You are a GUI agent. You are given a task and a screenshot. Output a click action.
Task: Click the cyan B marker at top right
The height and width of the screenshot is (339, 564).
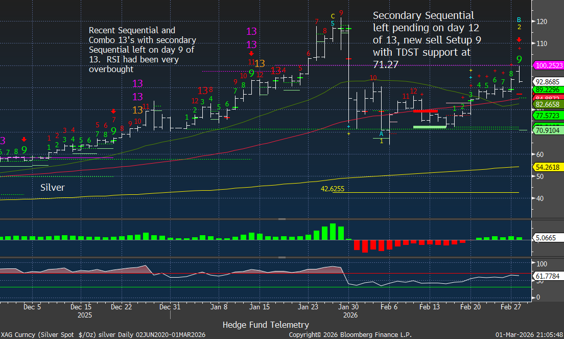pyautogui.click(x=519, y=19)
